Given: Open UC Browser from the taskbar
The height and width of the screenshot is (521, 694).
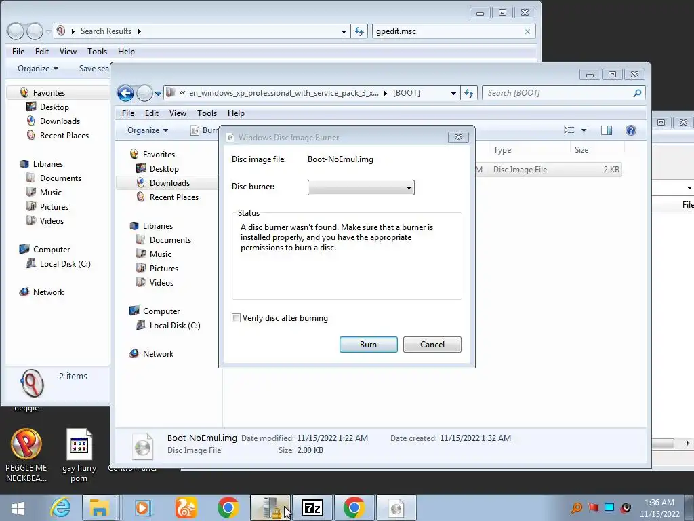Looking at the screenshot, I should [186, 507].
